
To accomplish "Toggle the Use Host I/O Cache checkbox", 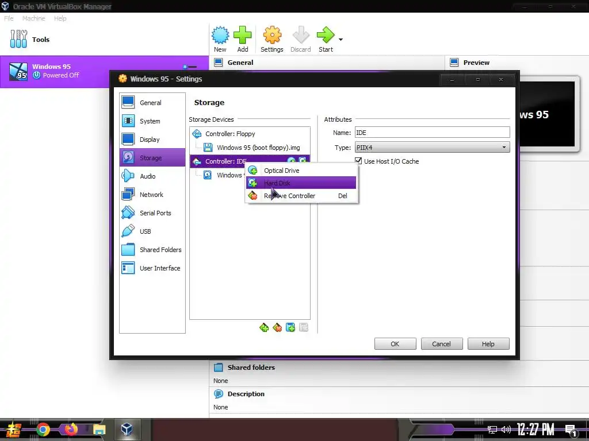I will (358, 161).
